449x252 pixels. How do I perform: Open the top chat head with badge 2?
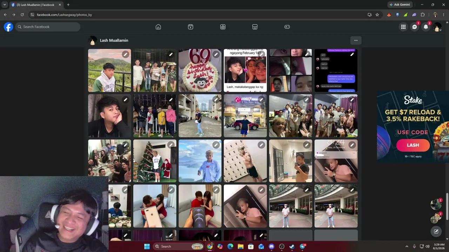coord(436,204)
